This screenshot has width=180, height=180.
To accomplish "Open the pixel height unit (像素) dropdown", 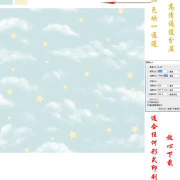I will point(174,76).
